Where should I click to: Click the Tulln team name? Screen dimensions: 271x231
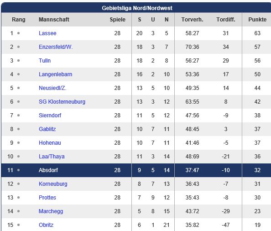click(x=45, y=61)
